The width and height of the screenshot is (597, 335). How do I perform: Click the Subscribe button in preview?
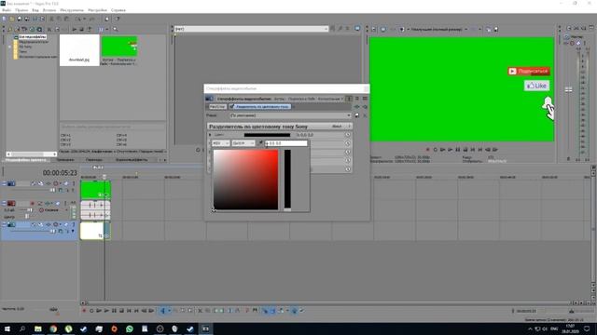[529, 71]
